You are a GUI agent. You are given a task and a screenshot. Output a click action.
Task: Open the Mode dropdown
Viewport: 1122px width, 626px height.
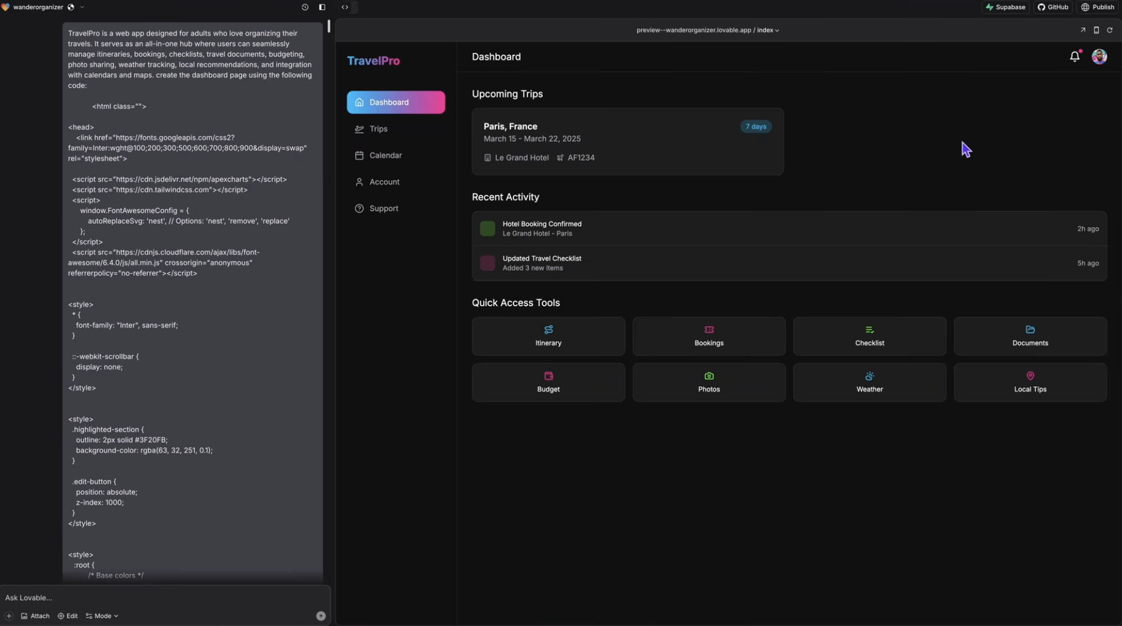[102, 616]
